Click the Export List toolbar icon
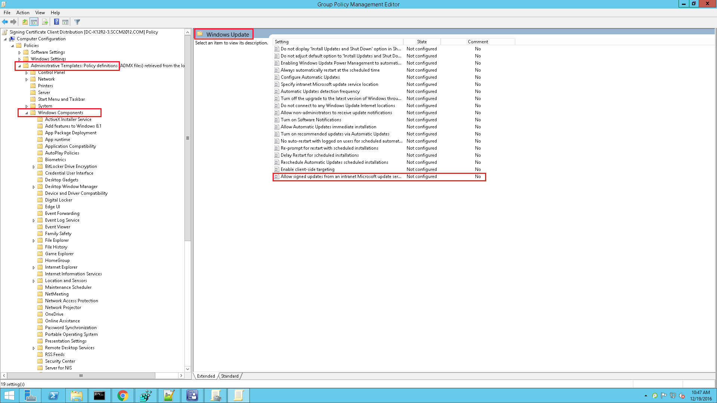 (45, 22)
